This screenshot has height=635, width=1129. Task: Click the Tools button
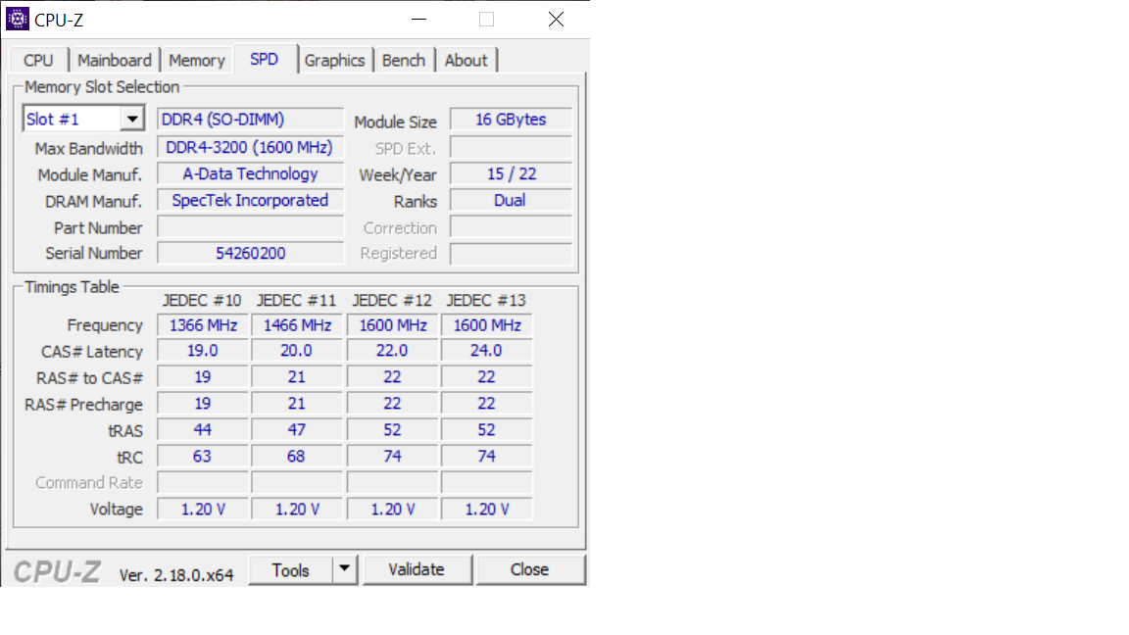pos(291,570)
